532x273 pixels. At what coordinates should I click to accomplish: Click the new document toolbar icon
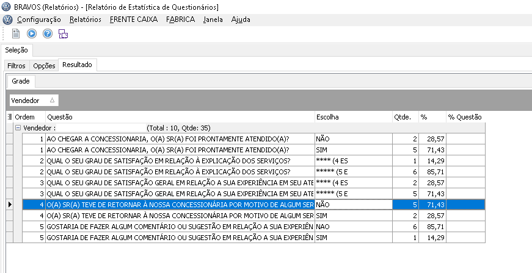pyautogui.click(x=16, y=34)
